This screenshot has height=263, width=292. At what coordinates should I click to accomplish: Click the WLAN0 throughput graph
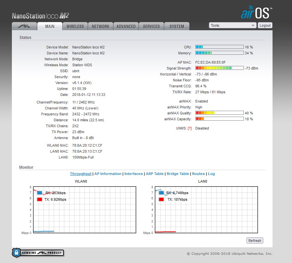[x=84, y=210]
